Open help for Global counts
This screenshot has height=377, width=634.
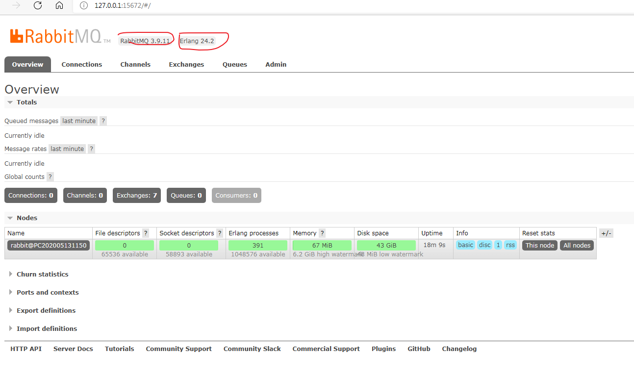click(49, 176)
